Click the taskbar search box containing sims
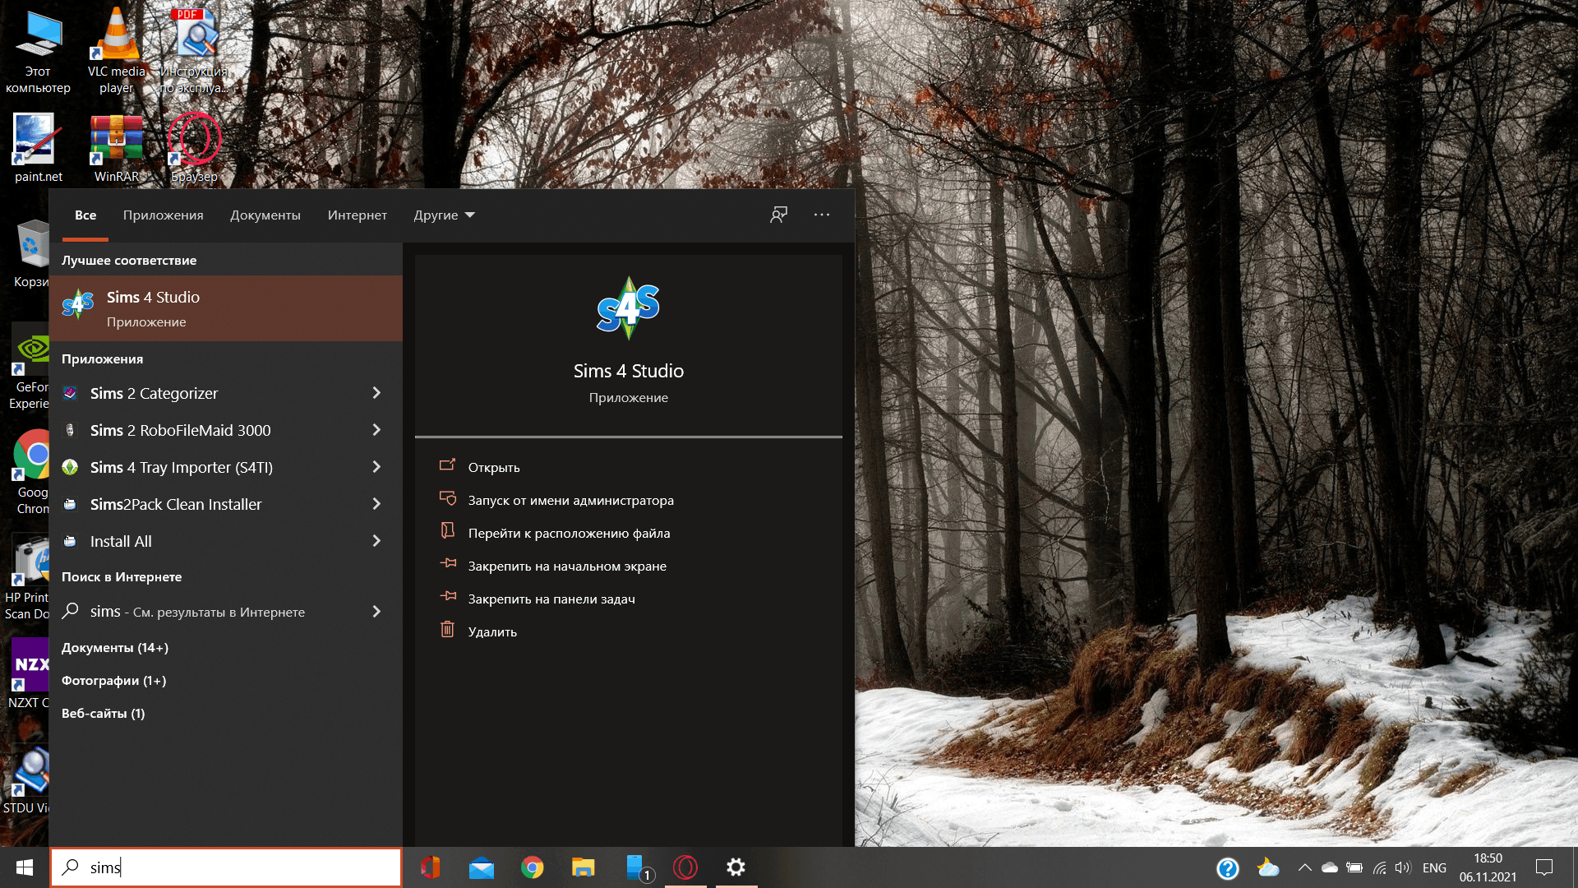This screenshot has width=1578, height=888. point(226,867)
